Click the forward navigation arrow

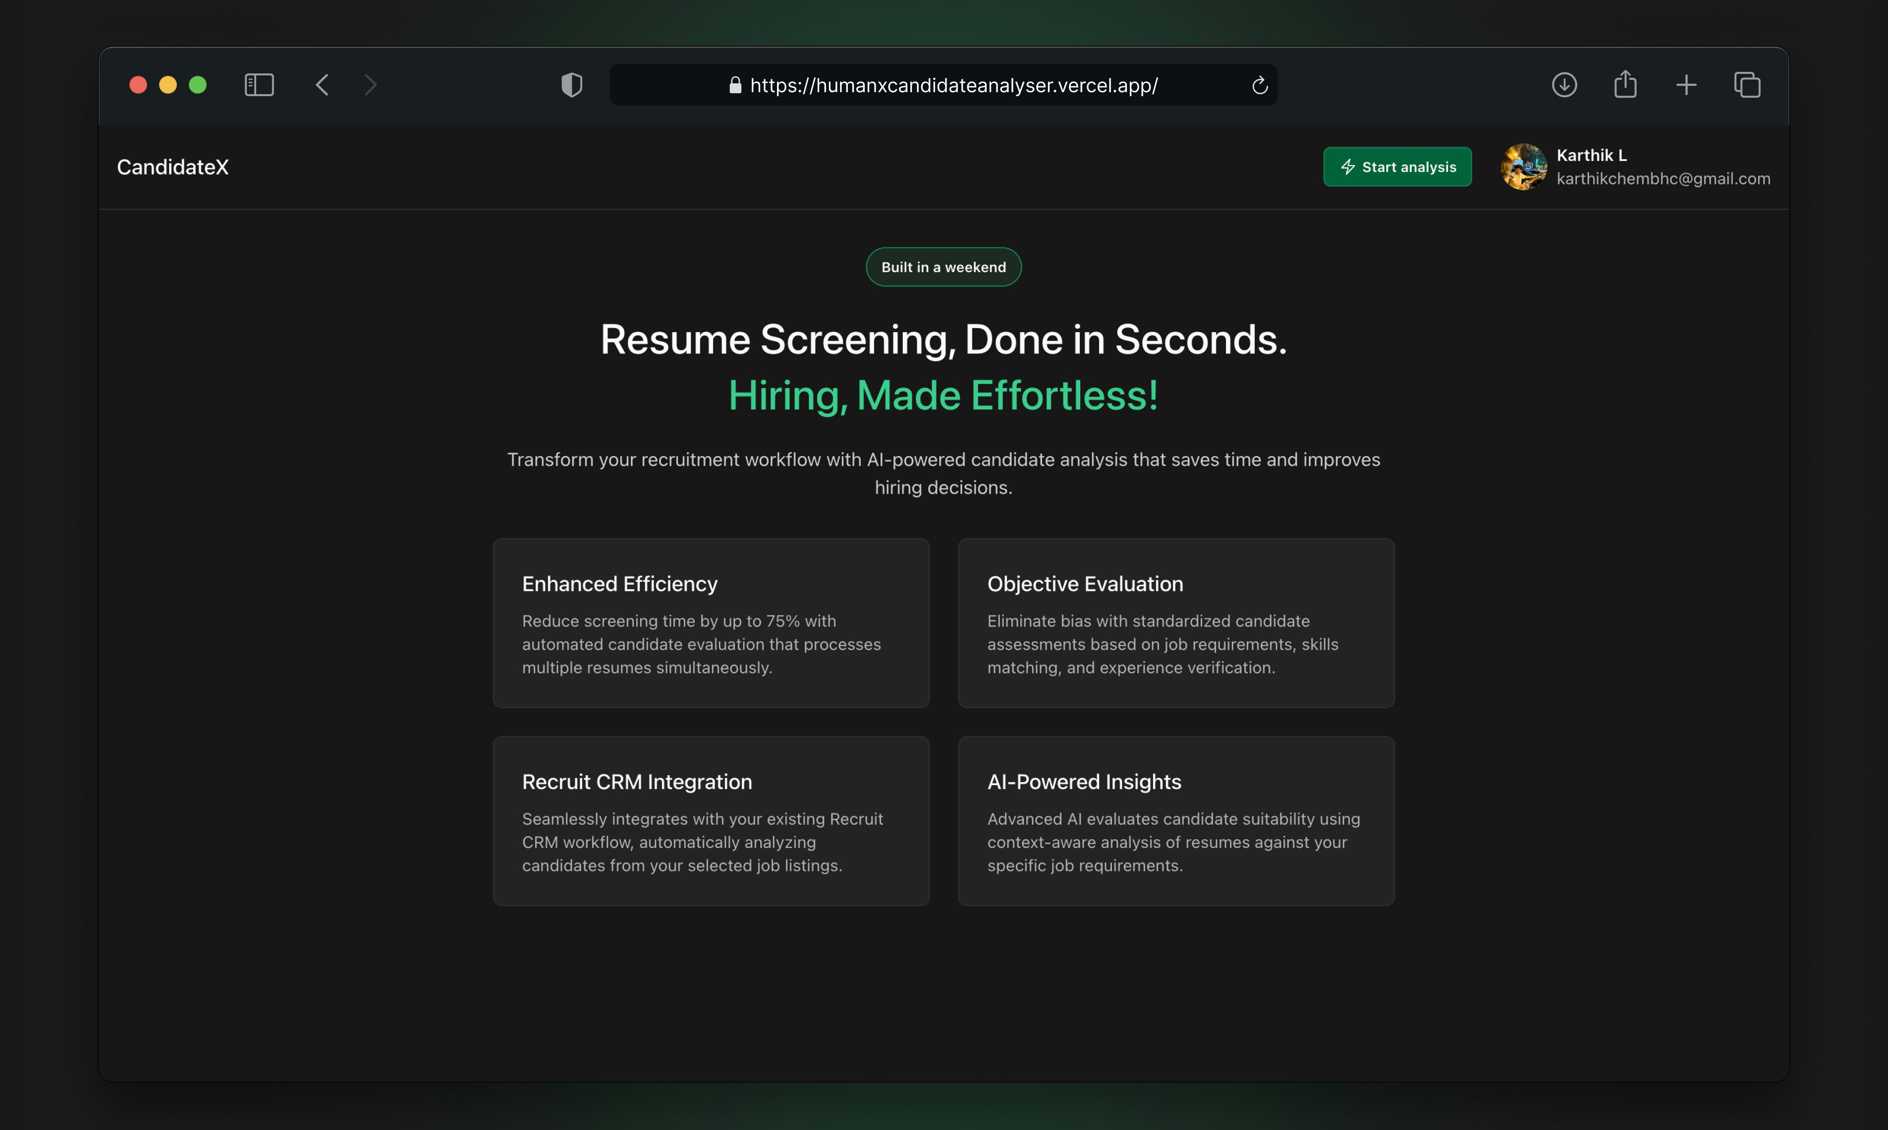(371, 85)
